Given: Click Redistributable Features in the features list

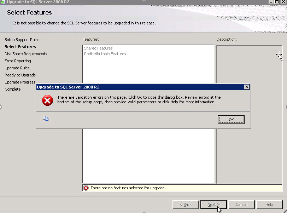Looking at the screenshot, I should [x=105, y=54].
